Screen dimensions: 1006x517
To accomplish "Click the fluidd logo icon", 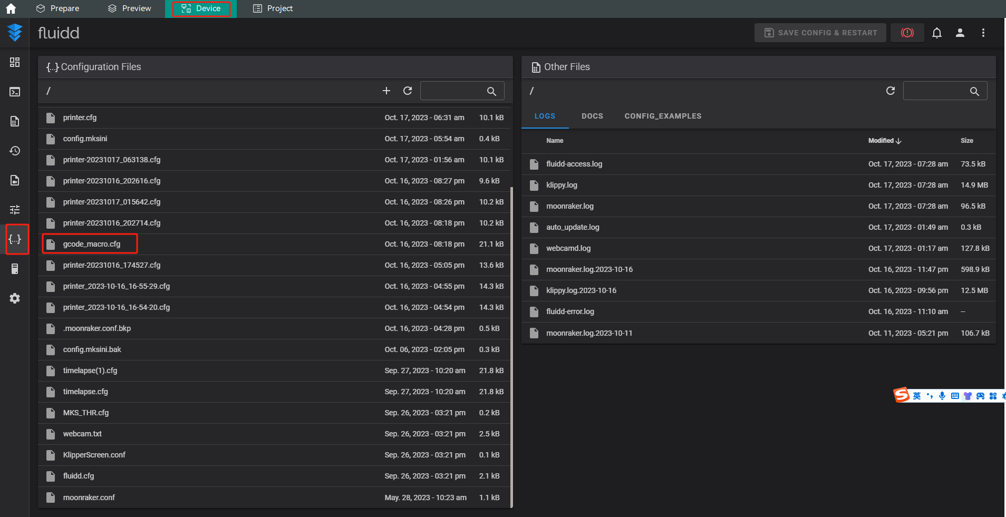I will pos(15,33).
